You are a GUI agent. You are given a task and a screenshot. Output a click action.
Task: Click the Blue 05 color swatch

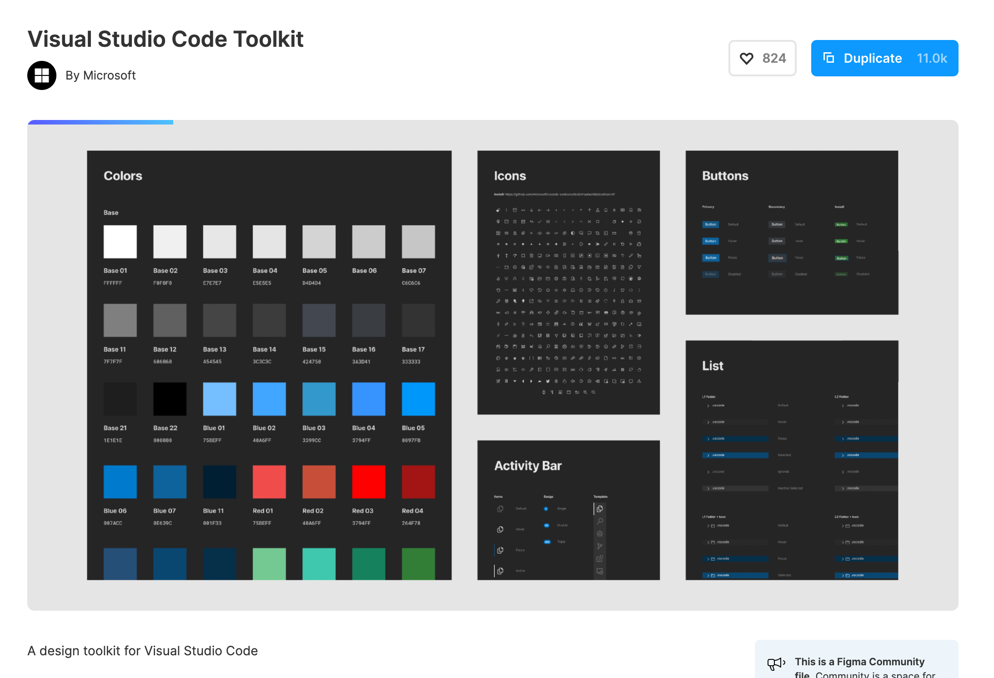click(418, 399)
